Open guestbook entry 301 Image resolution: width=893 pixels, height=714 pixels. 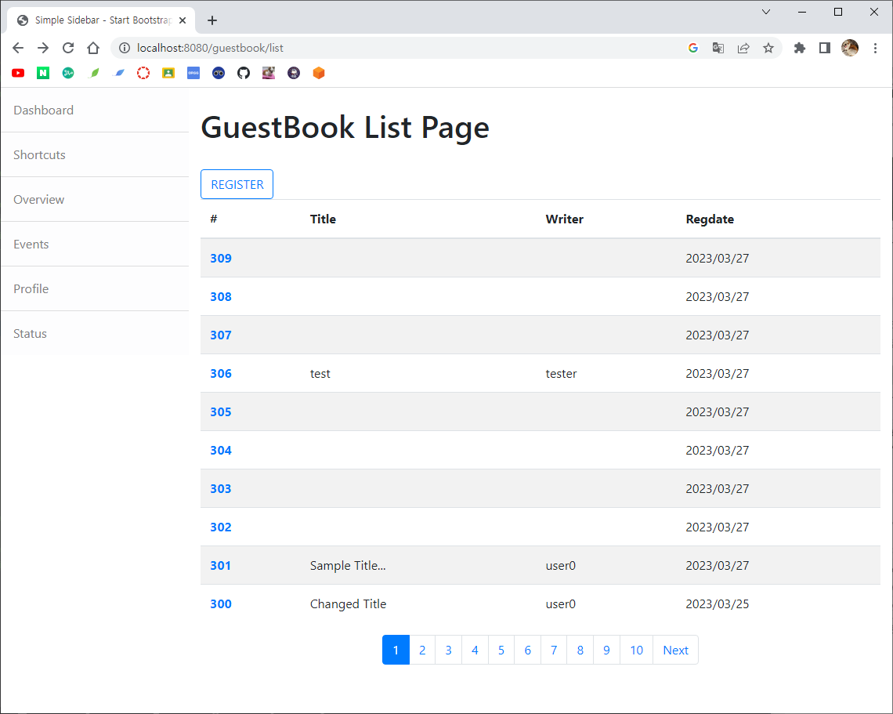pyautogui.click(x=221, y=566)
